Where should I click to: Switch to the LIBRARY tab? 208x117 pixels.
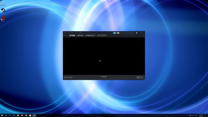point(80,35)
